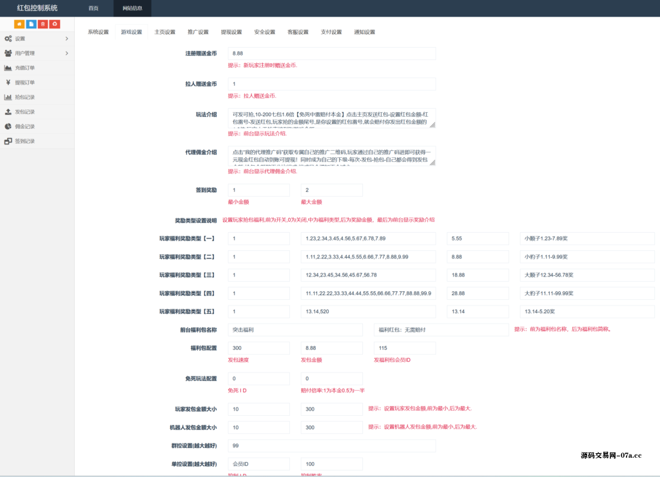Click the red recycle icon button
This screenshot has height=477, width=660.
tap(55, 24)
